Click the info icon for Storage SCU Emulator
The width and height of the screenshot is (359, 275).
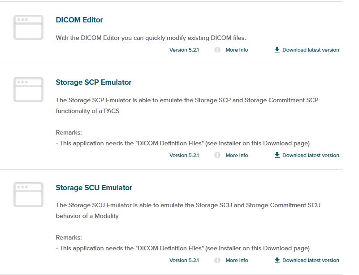coord(217,260)
